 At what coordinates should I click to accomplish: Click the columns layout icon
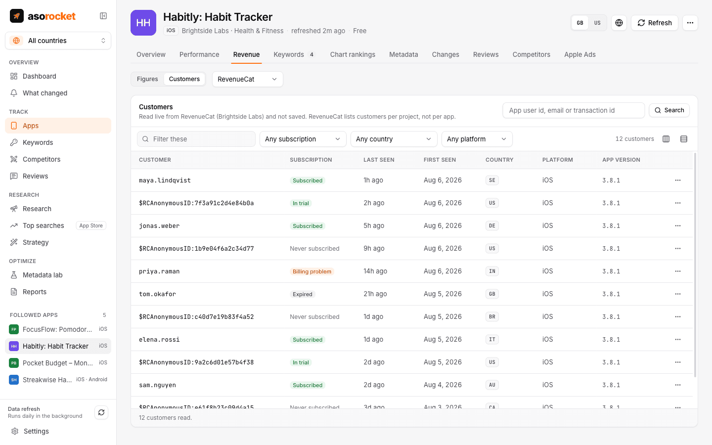coord(666,139)
